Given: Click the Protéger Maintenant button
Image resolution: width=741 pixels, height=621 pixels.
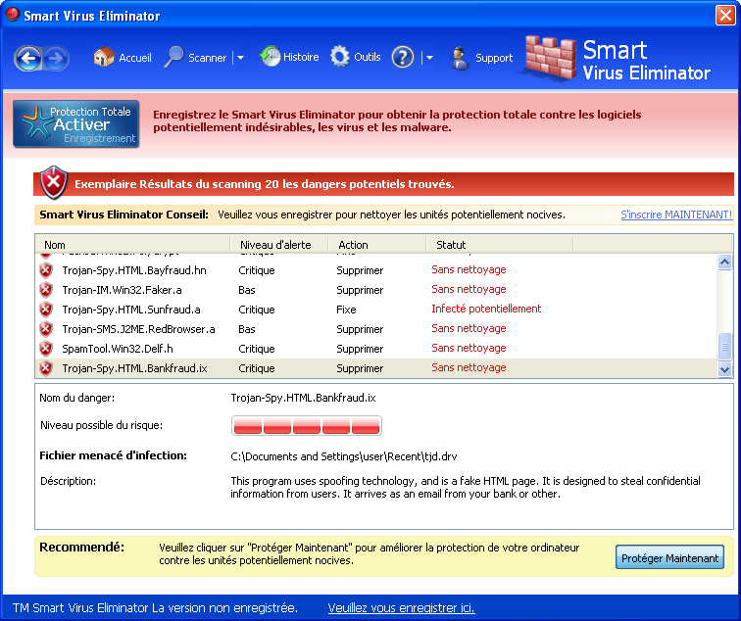Looking at the screenshot, I should [669, 557].
